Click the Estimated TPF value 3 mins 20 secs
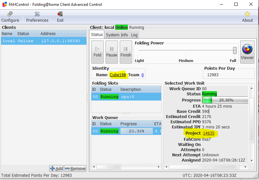 (216, 127)
